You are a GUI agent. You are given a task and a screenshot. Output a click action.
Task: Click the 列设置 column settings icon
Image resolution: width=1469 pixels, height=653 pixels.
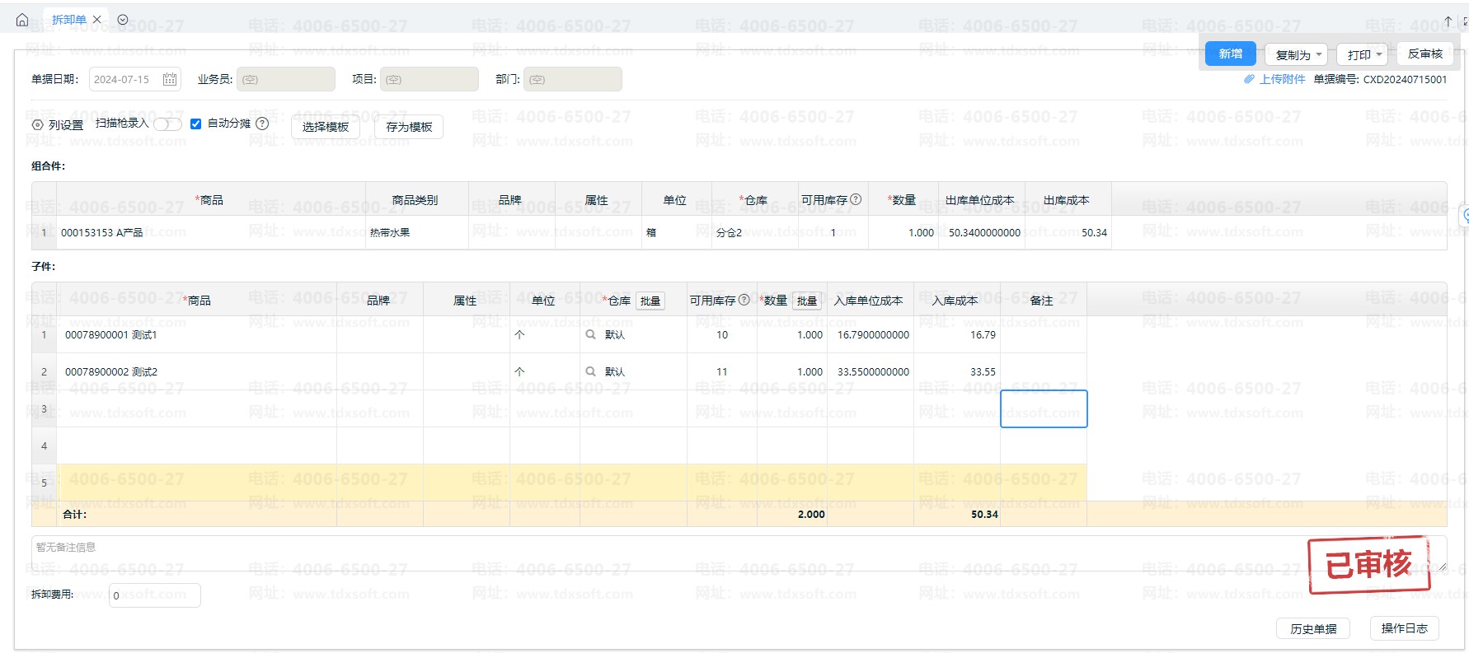point(37,125)
